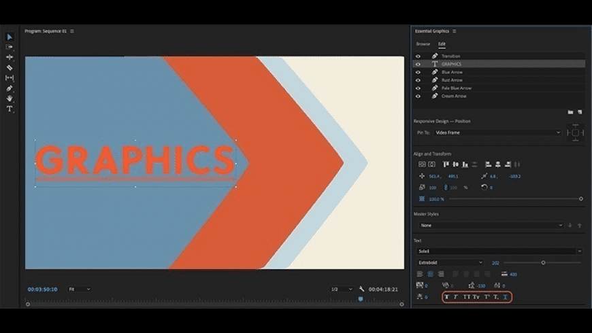592x333 pixels.
Task: Open the Pin To Video Frame dropdown
Action: click(497, 133)
